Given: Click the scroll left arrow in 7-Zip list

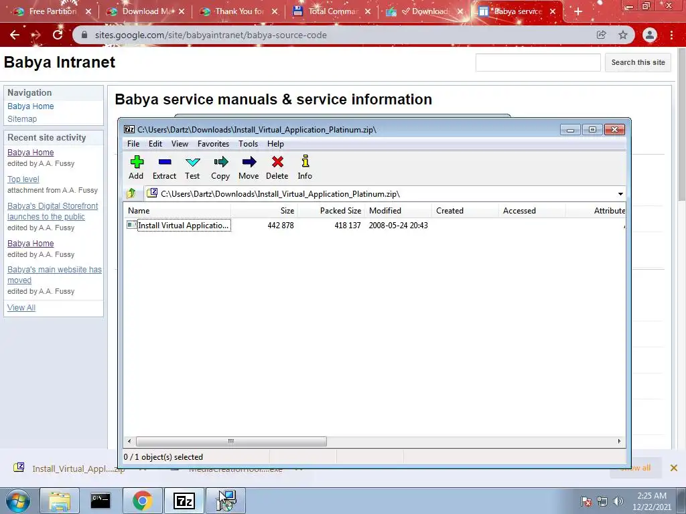Looking at the screenshot, I should [129, 442].
